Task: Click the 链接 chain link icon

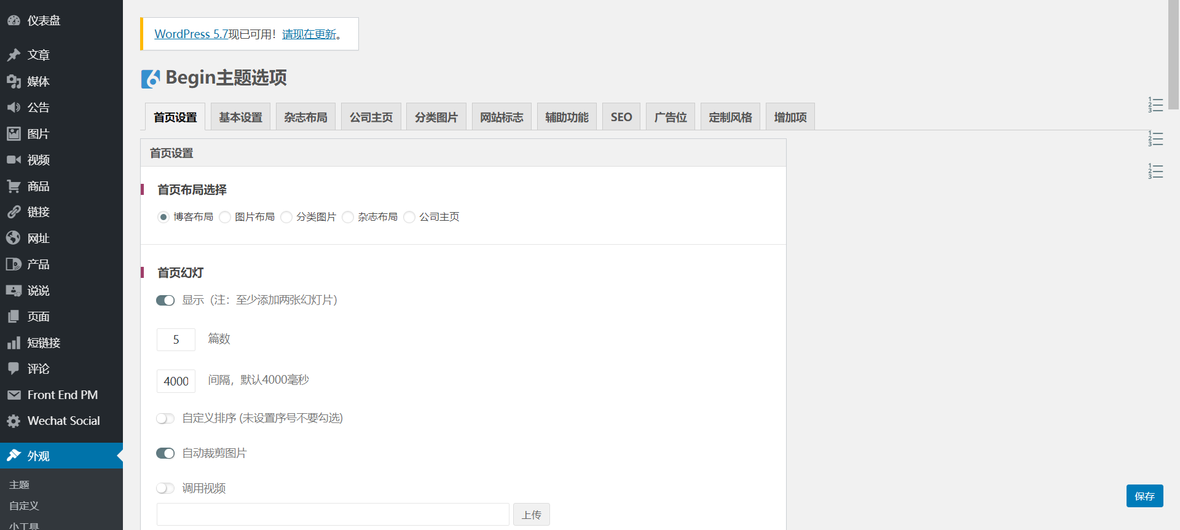Action: coord(14,212)
